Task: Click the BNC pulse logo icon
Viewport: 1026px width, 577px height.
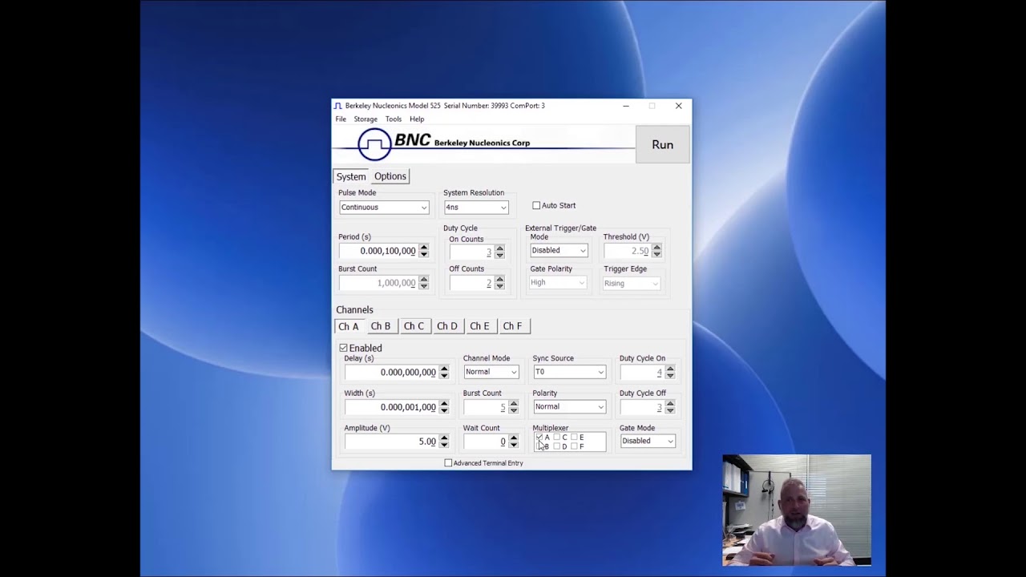Action: pyautogui.click(x=374, y=145)
